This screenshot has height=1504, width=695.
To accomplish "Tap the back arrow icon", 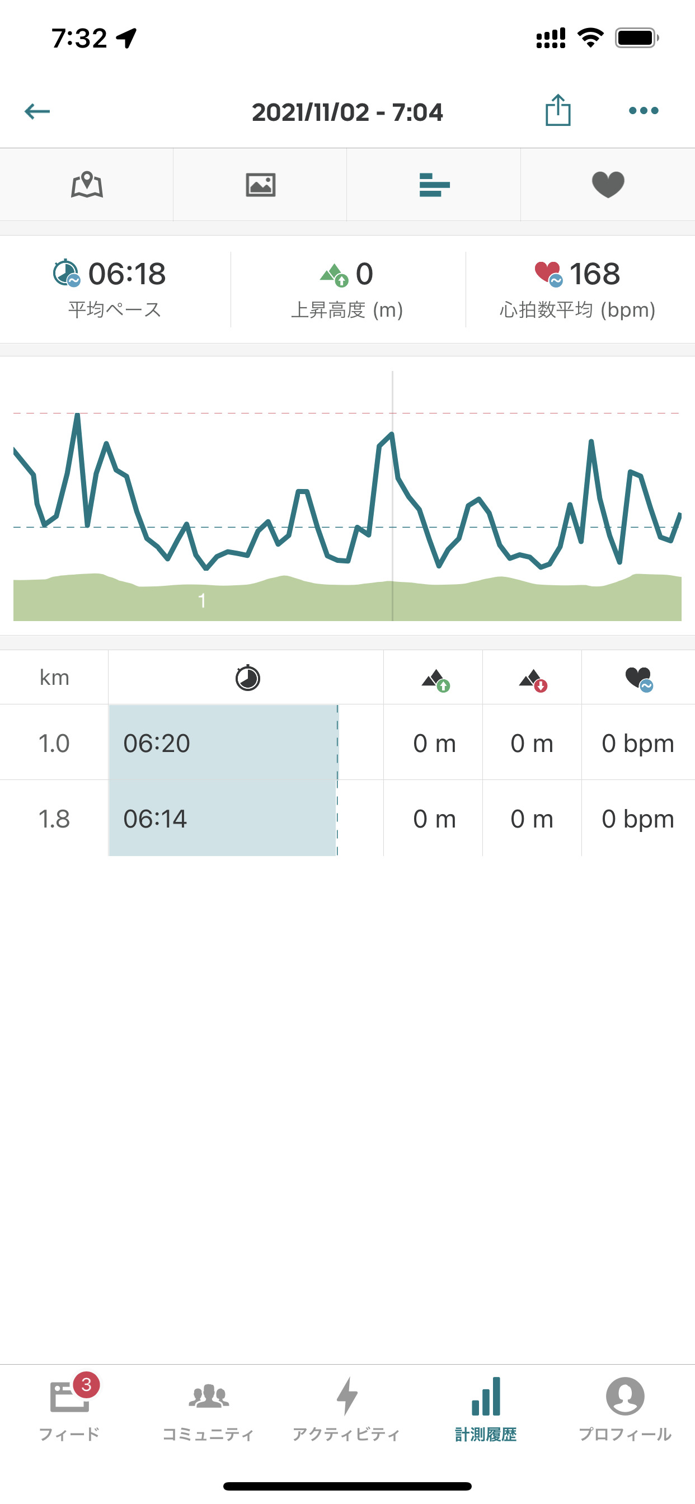I will click(x=37, y=111).
